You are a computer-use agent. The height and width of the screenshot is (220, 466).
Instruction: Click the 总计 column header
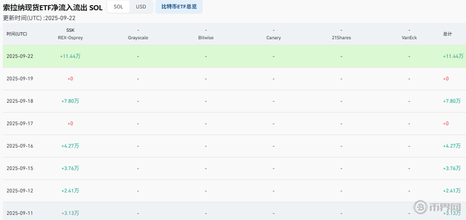coord(447,34)
